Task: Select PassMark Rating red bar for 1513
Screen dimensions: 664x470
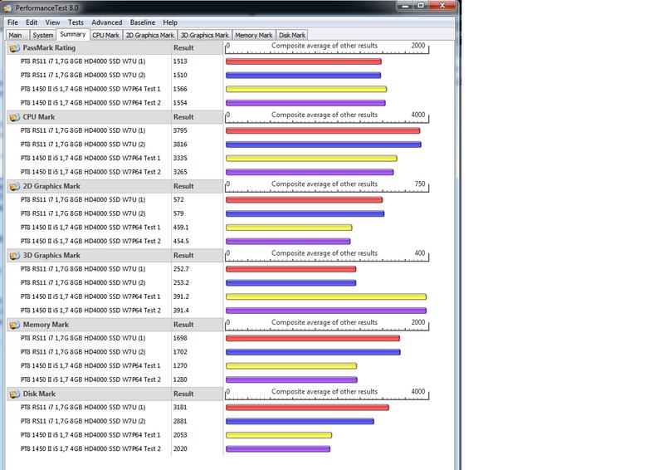Action: tap(304, 61)
